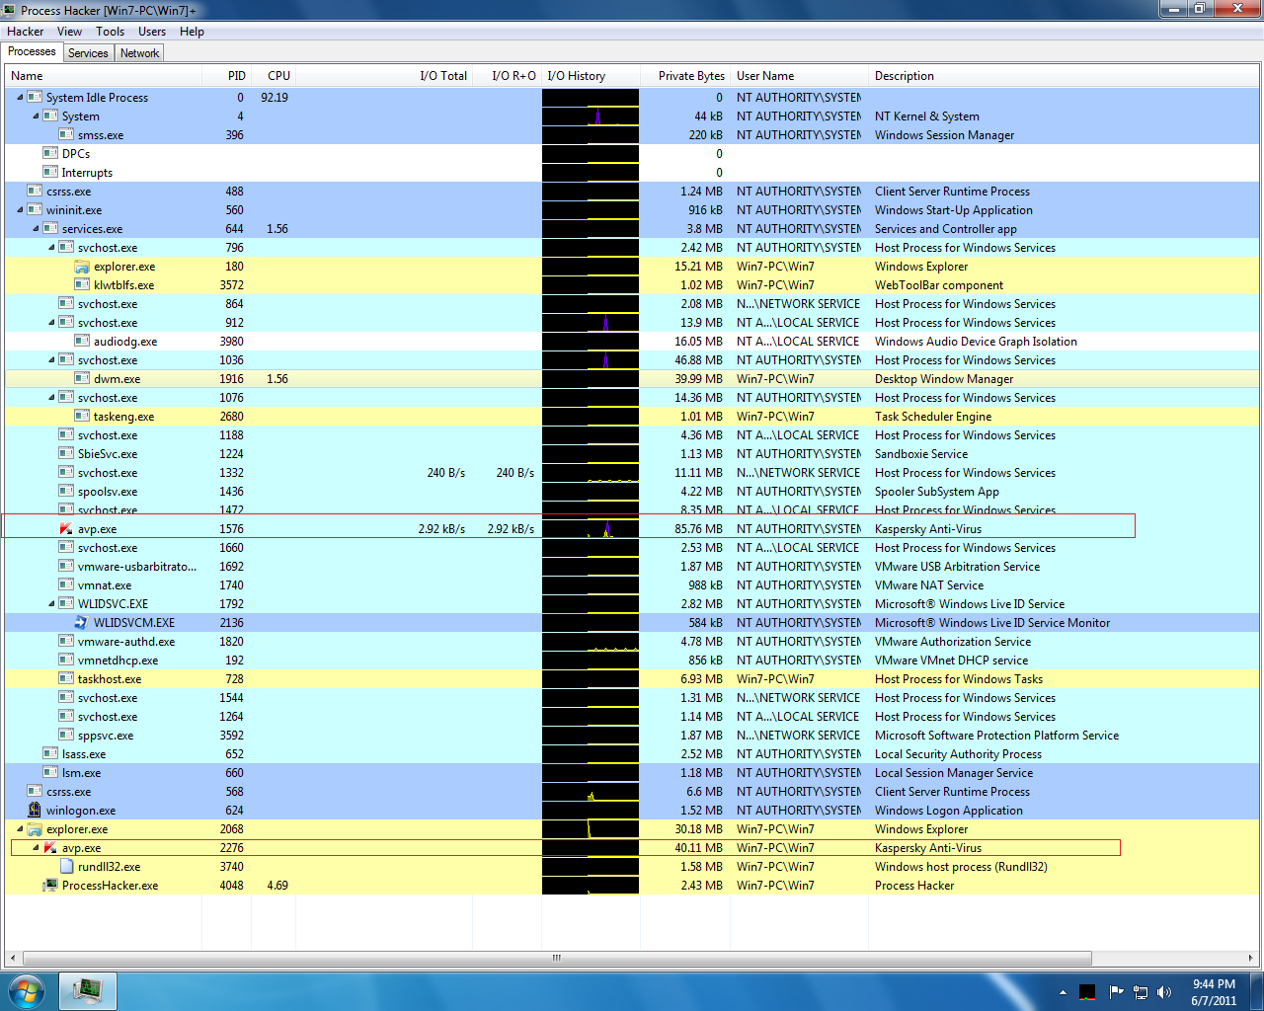1264x1011 pixels.
Task: Sort by the PID column header
Action: click(x=226, y=76)
